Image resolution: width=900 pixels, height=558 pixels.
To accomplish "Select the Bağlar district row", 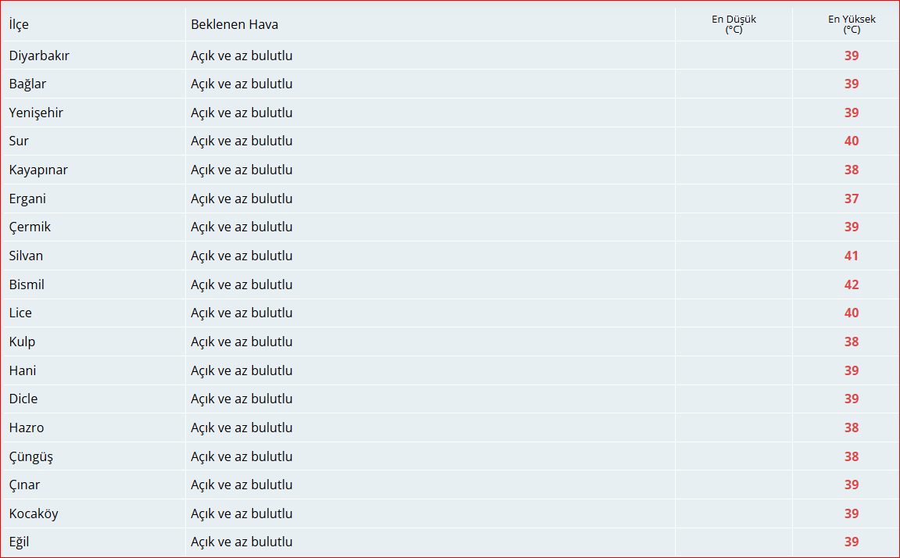I will [450, 84].
